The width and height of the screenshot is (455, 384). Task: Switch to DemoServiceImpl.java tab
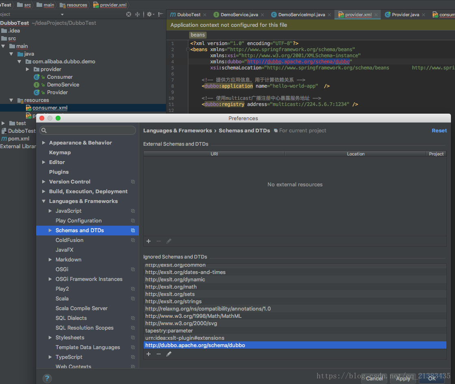pyautogui.click(x=302, y=15)
